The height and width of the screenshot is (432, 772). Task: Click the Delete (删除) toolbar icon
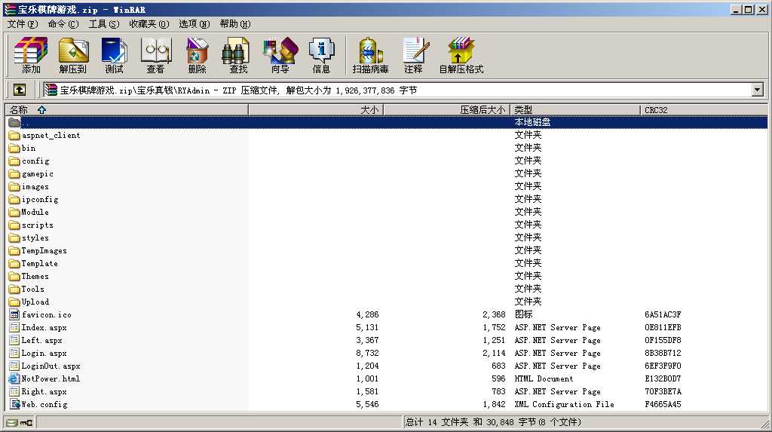[197, 55]
